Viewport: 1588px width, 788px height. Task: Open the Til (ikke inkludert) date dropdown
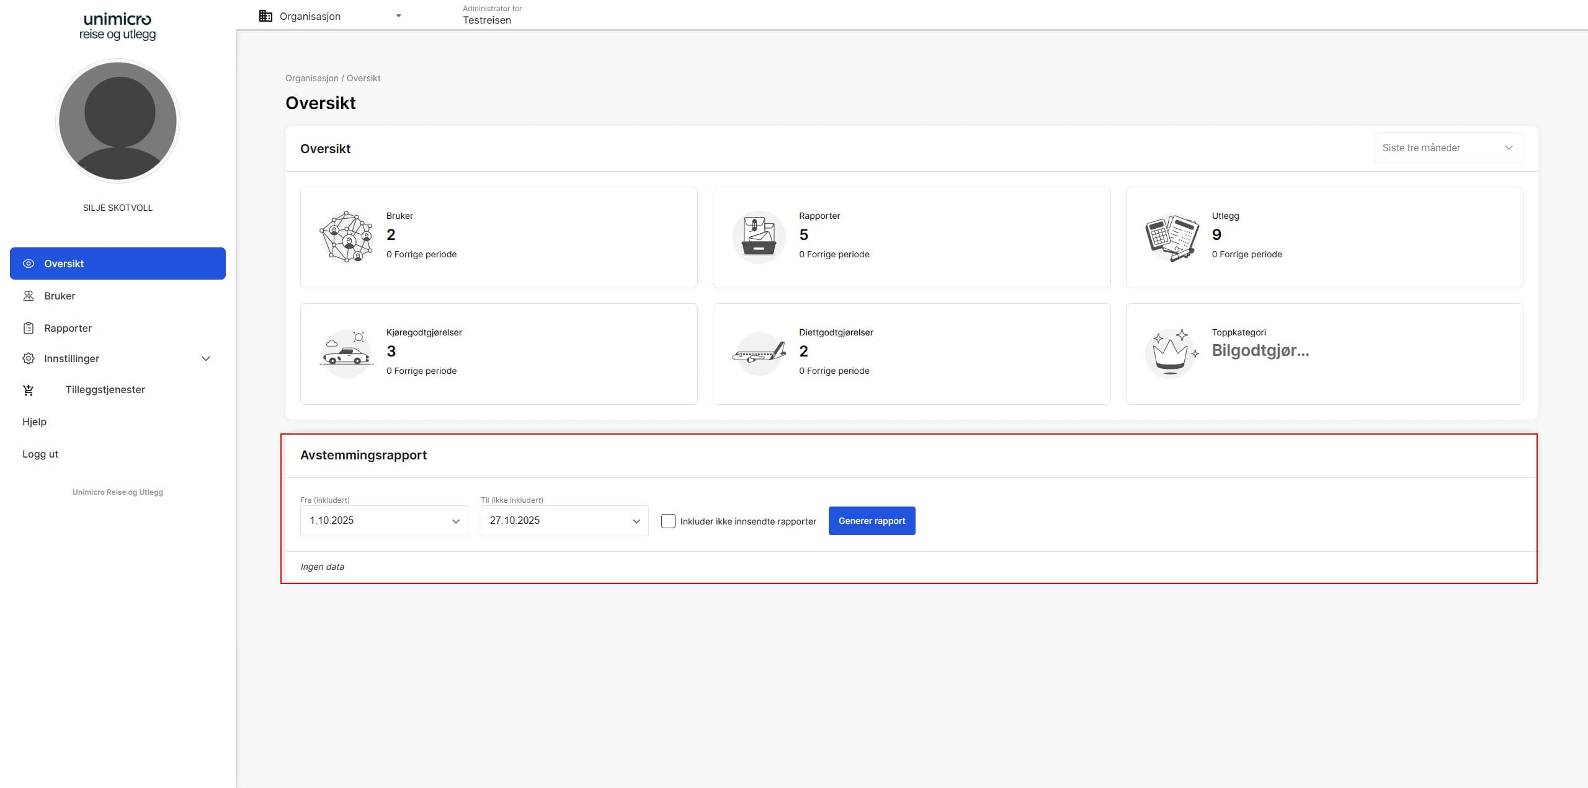[564, 521]
